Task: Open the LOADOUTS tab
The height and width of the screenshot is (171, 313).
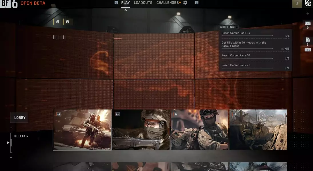Action: pyautogui.click(x=143, y=3)
